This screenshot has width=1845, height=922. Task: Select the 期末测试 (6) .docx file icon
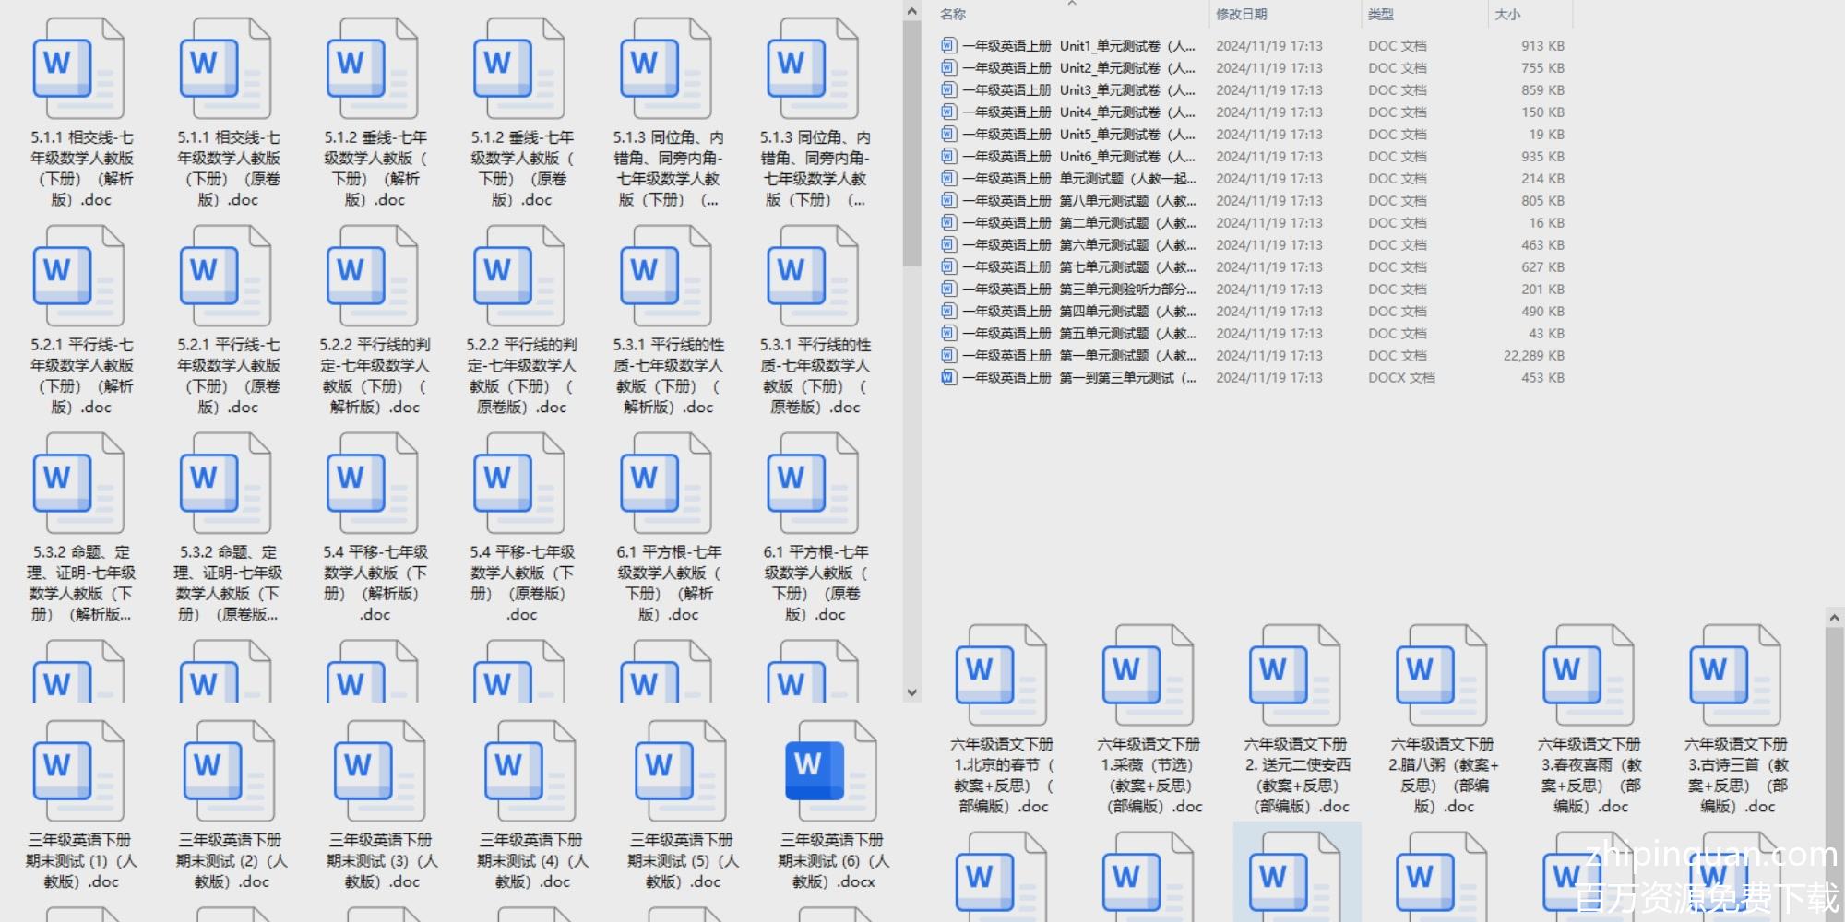[831, 772]
